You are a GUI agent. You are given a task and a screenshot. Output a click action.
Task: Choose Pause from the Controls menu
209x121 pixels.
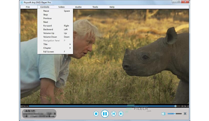point(55,11)
